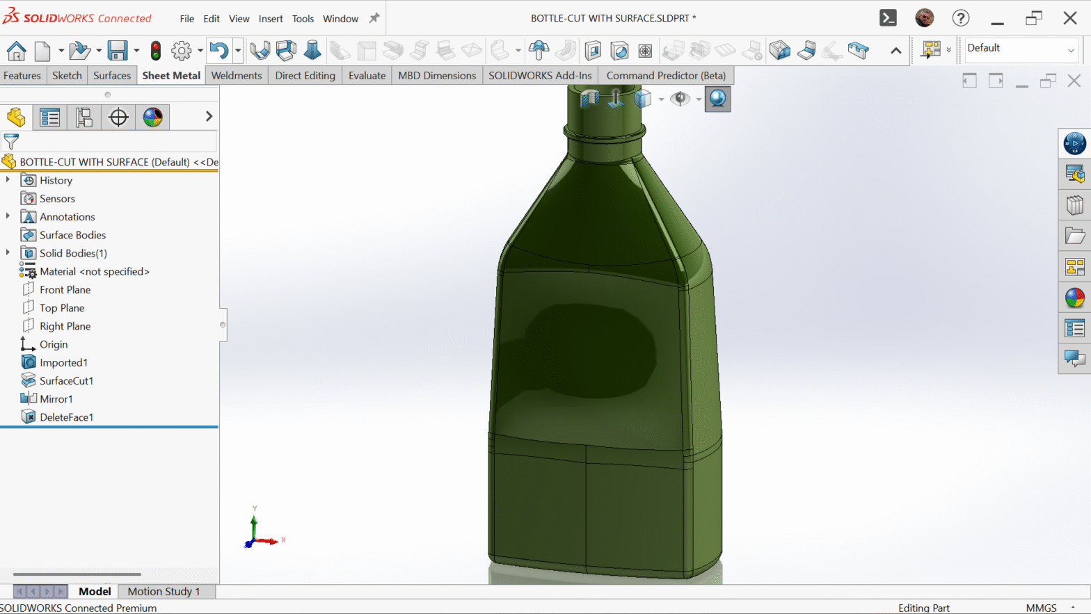Activate Section View in heads-up toolbar
Viewport: 1091px width, 614px height.
(x=590, y=99)
